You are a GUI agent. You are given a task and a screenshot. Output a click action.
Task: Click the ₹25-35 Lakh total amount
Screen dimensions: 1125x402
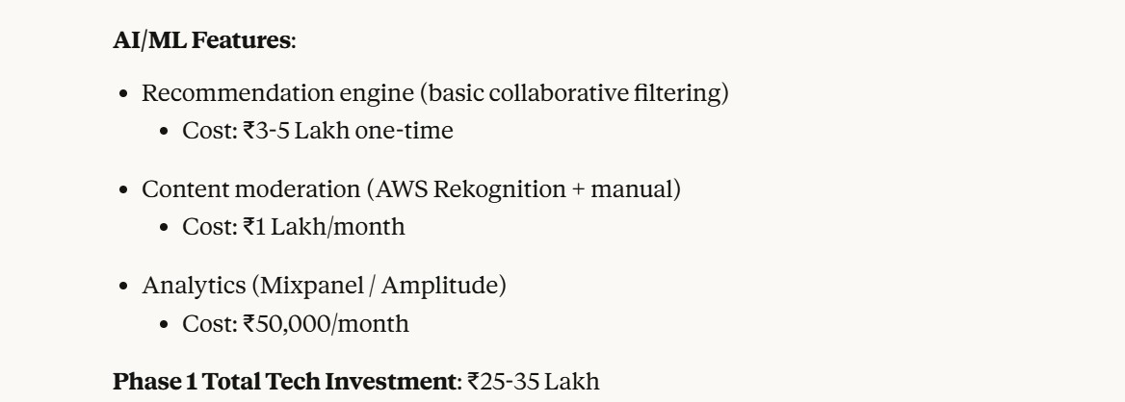tap(534, 382)
